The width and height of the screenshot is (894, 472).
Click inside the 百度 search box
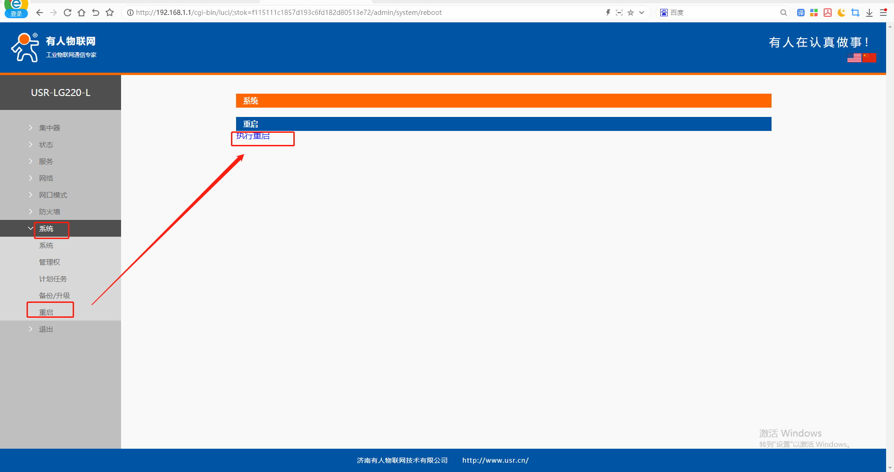click(x=724, y=13)
